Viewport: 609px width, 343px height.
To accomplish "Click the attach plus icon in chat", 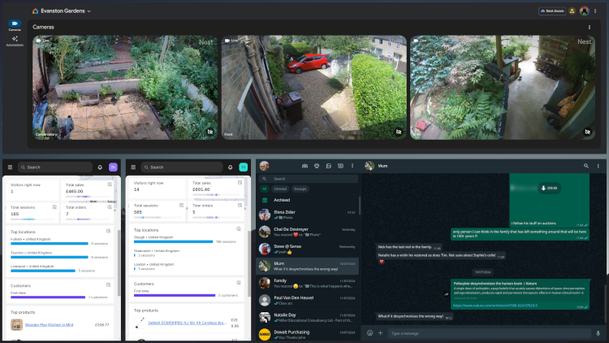I will tap(380, 332).
